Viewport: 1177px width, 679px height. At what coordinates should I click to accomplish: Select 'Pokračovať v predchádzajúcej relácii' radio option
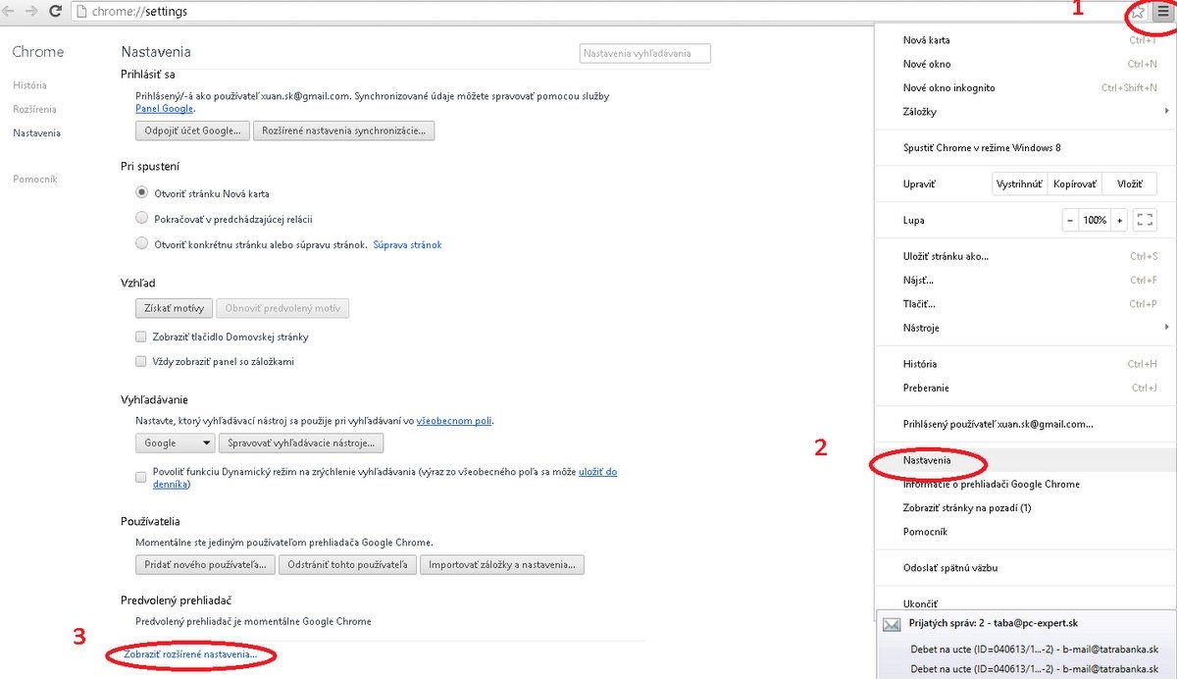(142, 218)
